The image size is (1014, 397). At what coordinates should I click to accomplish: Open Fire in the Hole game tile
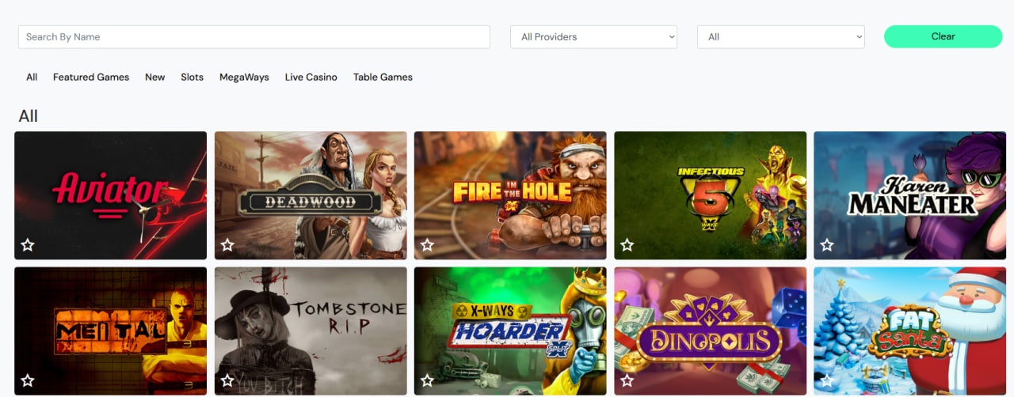(x=510, y=195)
